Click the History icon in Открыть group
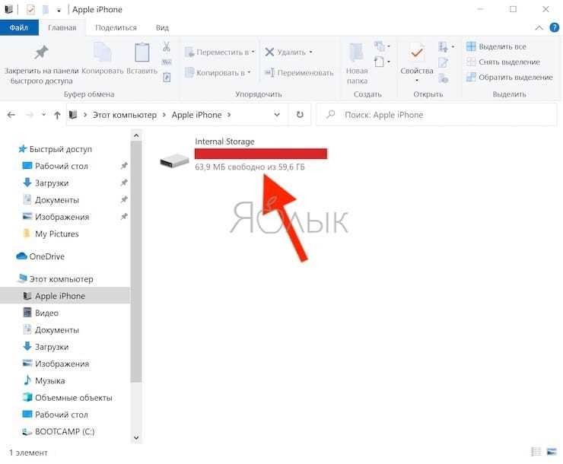 point(444,78)
